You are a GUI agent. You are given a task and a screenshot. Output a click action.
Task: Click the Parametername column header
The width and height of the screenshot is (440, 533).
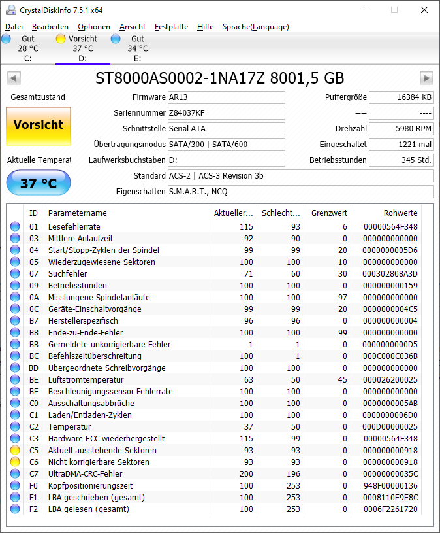127,213
